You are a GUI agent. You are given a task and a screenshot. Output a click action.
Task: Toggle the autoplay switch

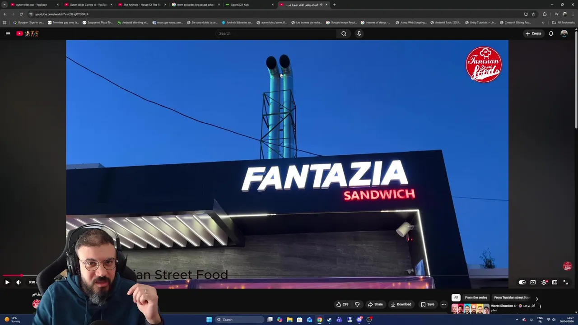522,282
